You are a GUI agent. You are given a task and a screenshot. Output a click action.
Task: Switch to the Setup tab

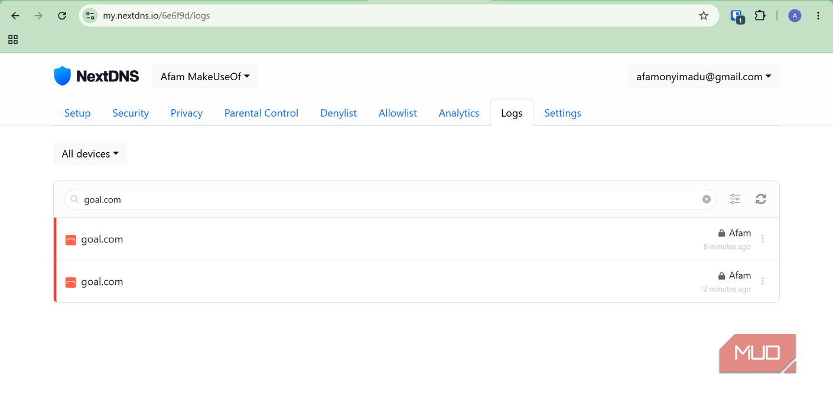click(x=77, y=113)
